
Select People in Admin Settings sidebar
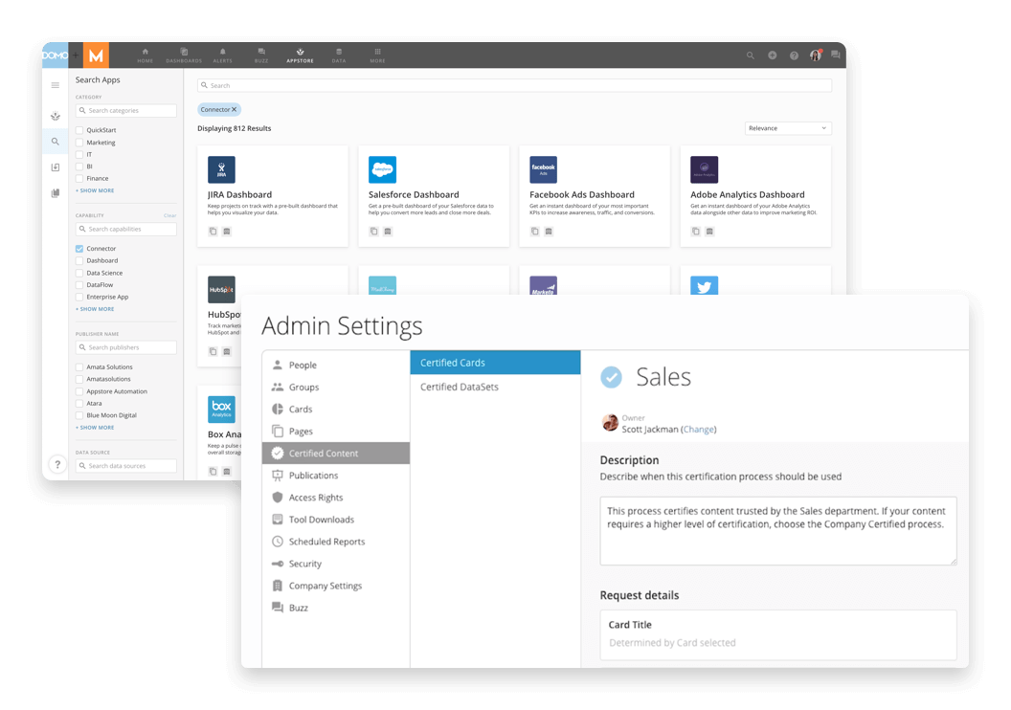point(298,364)
